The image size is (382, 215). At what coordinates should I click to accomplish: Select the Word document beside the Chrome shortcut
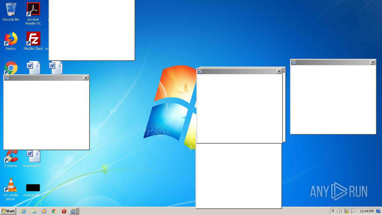(33, 68)
